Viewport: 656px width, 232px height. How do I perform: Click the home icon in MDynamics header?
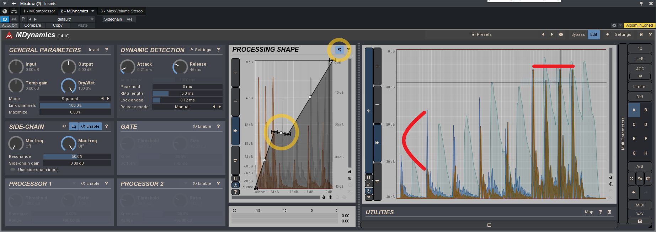coord(641,34)
